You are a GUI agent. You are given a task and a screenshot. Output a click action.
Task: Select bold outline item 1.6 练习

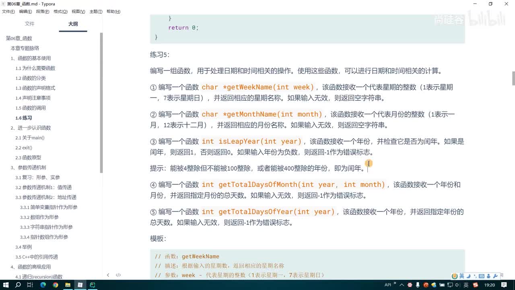click(x=23, y=118)
